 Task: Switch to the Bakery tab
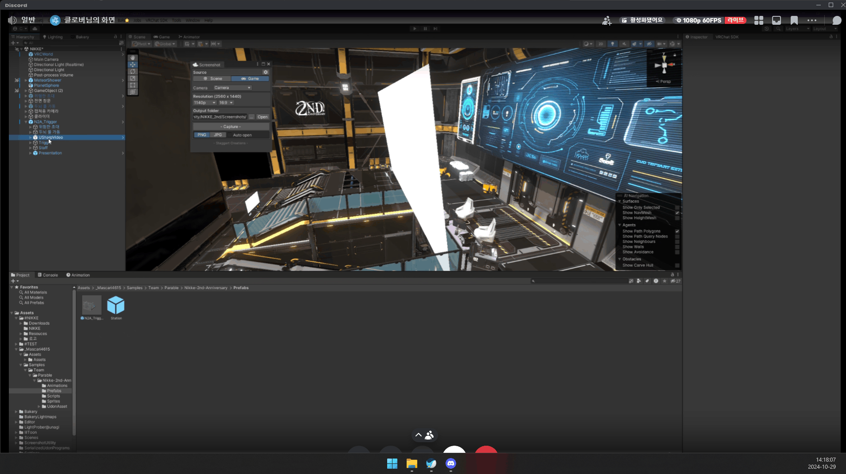[x=80, y=37]
